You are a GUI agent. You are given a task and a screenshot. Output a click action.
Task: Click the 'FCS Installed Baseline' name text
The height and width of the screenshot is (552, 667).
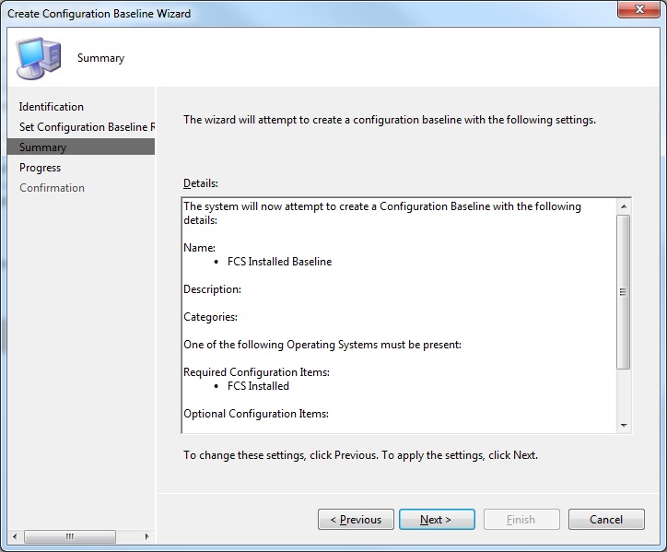[x=279, y=262]
